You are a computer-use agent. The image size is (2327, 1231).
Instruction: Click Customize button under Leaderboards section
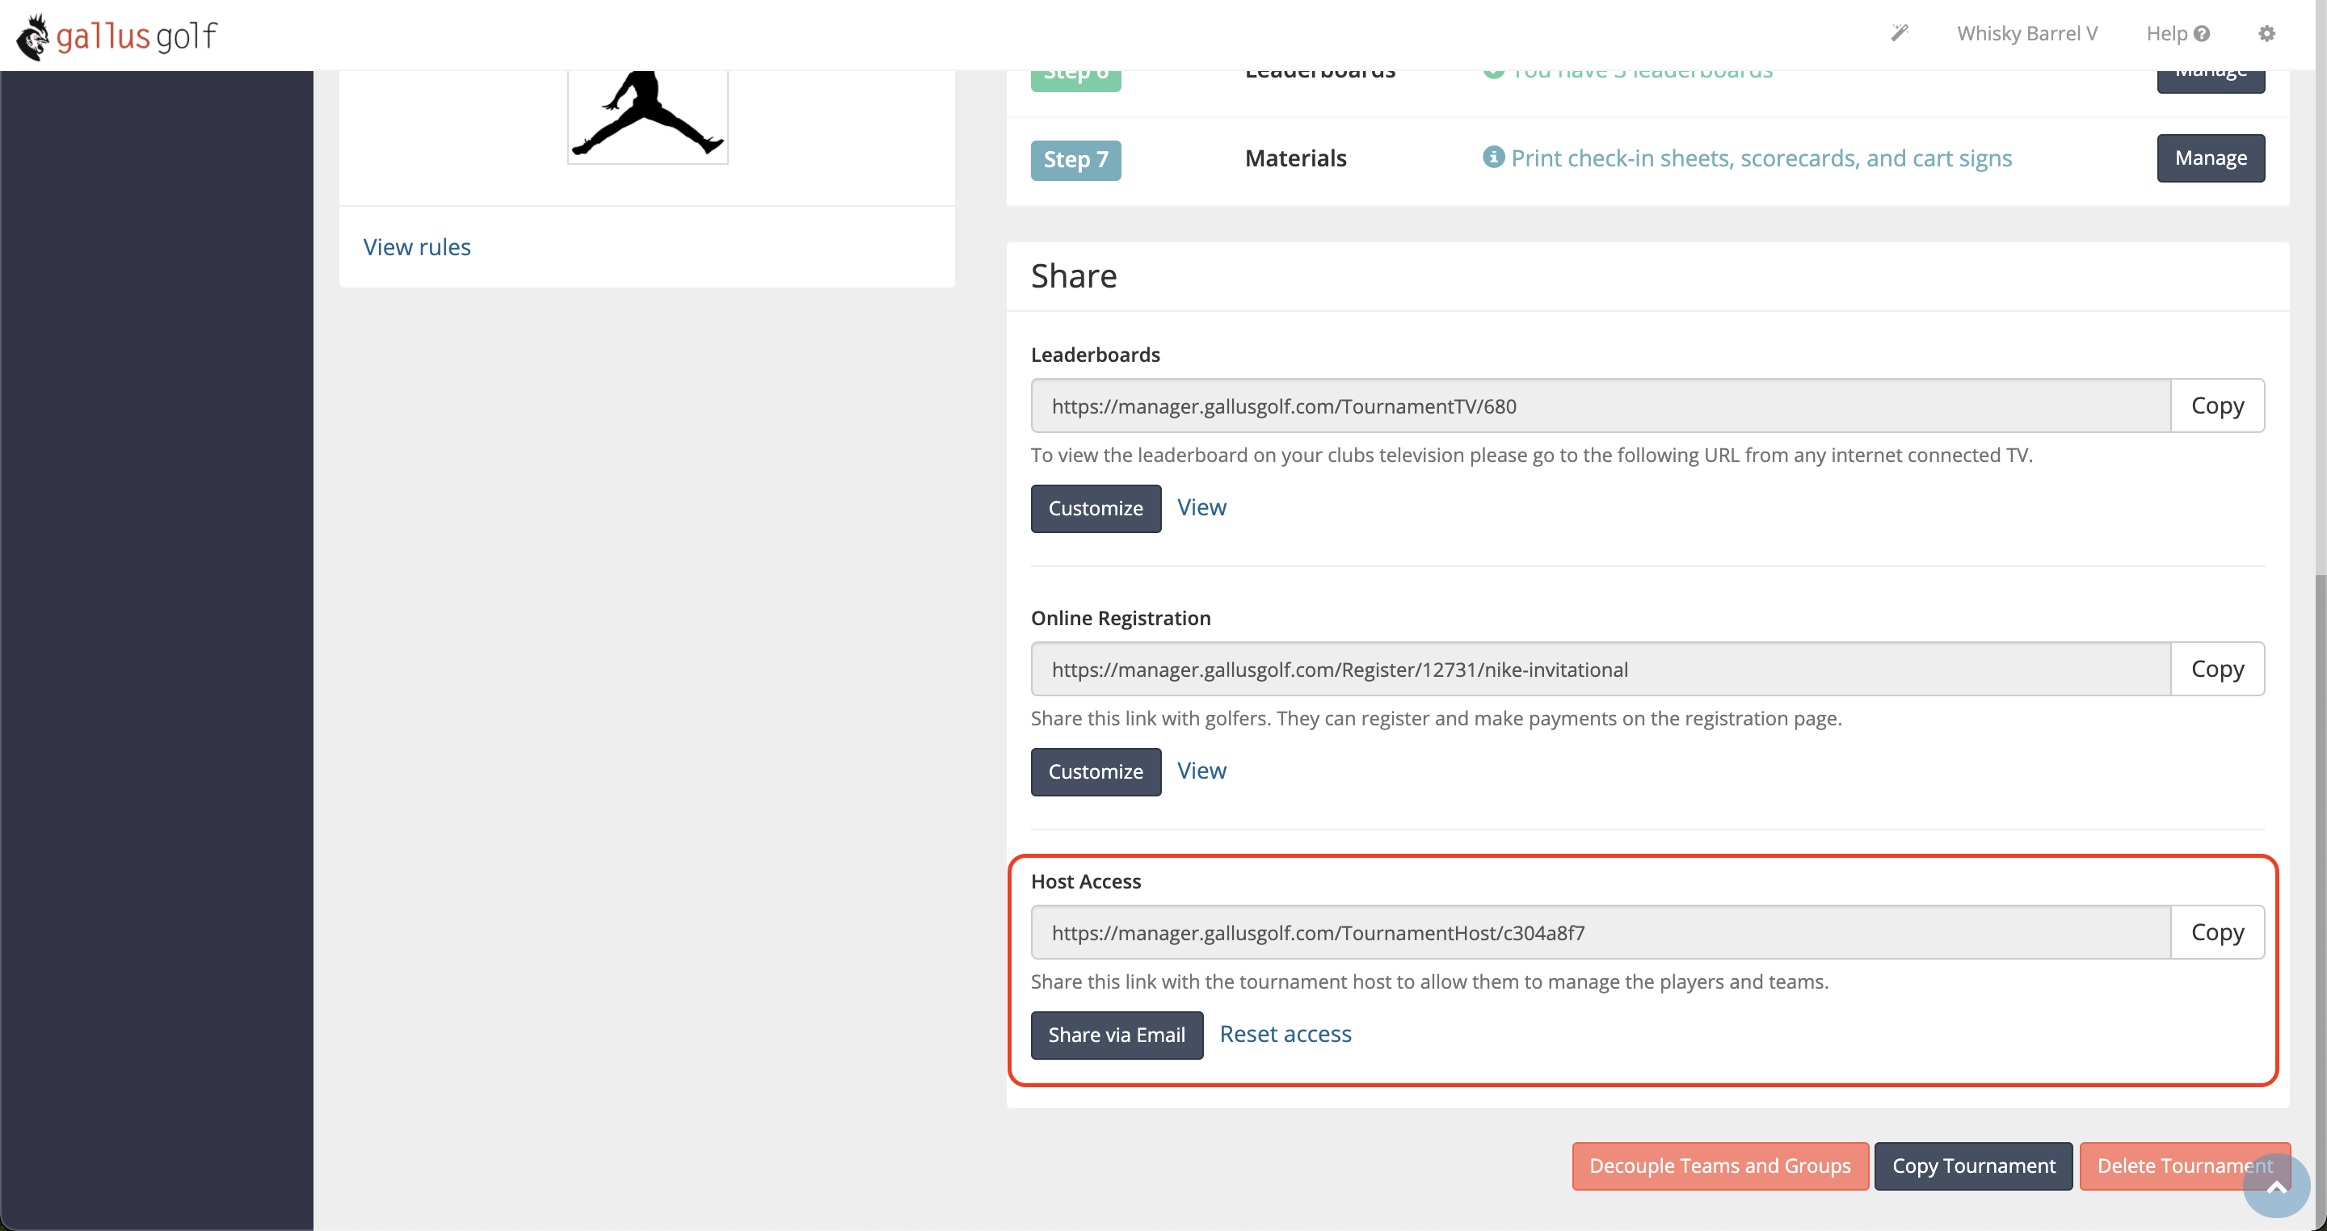coord(1096,508)
